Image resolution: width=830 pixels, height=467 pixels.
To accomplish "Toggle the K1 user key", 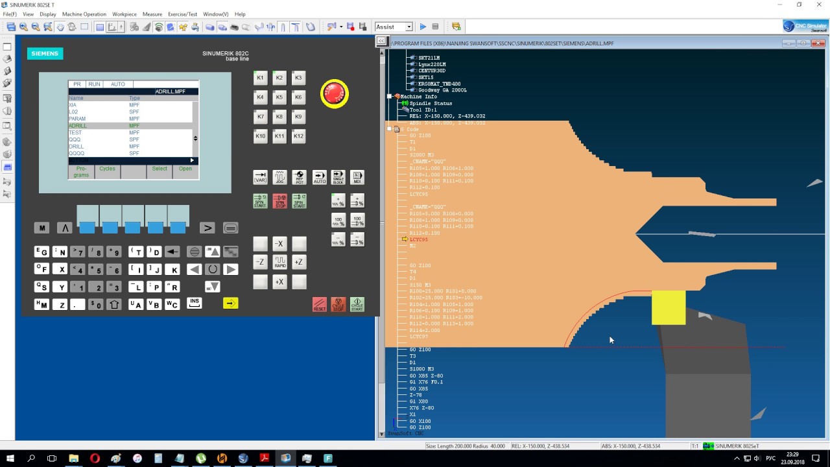I will [260, 78].
